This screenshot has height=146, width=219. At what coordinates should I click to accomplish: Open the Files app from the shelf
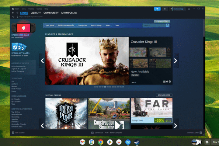(128, 142)
